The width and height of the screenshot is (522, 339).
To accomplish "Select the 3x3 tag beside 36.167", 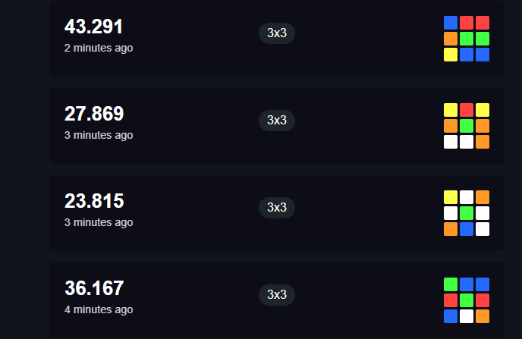I will pos(277,294).
